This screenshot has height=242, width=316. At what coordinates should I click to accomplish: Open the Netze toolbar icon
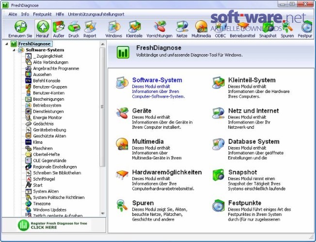182,26
